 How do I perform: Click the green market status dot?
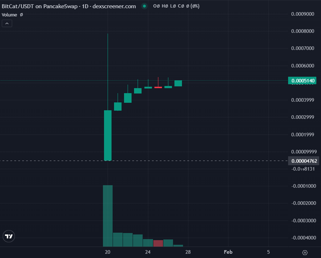pyautogui.click(x=144, y=6)
